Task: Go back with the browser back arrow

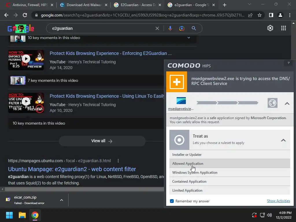Action: click(6, 15)
